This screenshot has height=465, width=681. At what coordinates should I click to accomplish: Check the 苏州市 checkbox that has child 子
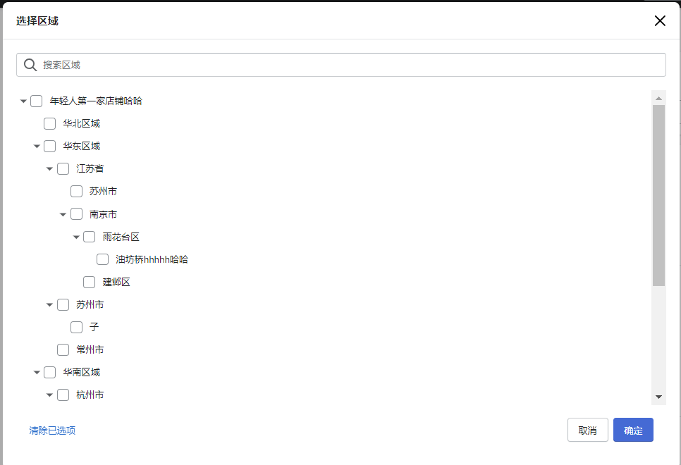[63, 305]
